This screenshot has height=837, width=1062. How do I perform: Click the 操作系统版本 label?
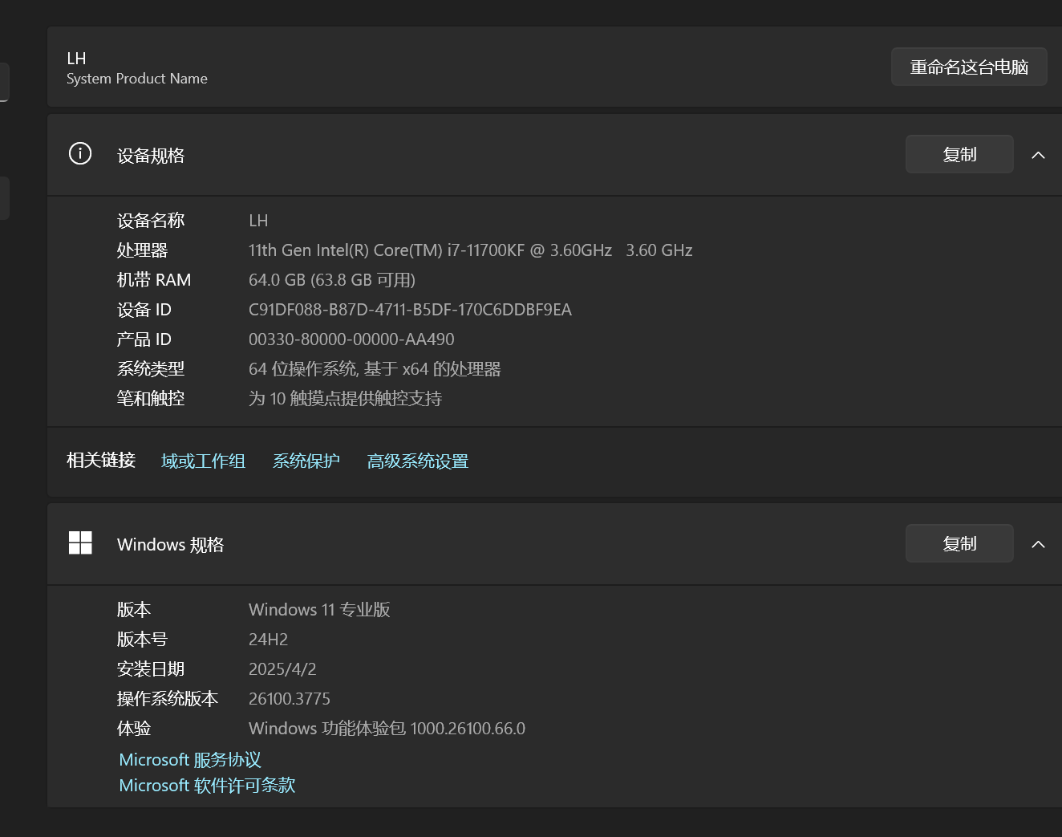click(168, 699)
